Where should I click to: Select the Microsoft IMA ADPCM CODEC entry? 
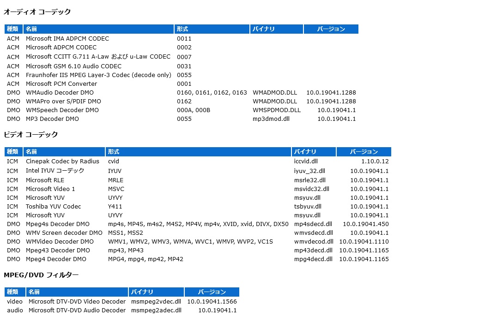(x=67, y=39)
